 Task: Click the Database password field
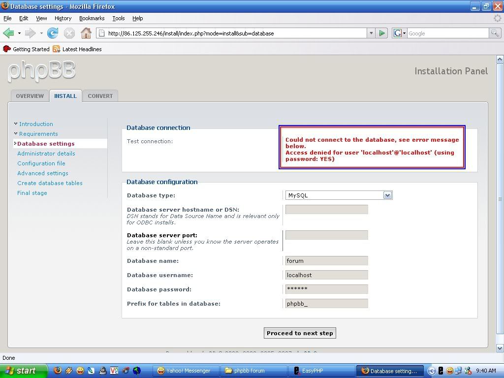(327, 289)
